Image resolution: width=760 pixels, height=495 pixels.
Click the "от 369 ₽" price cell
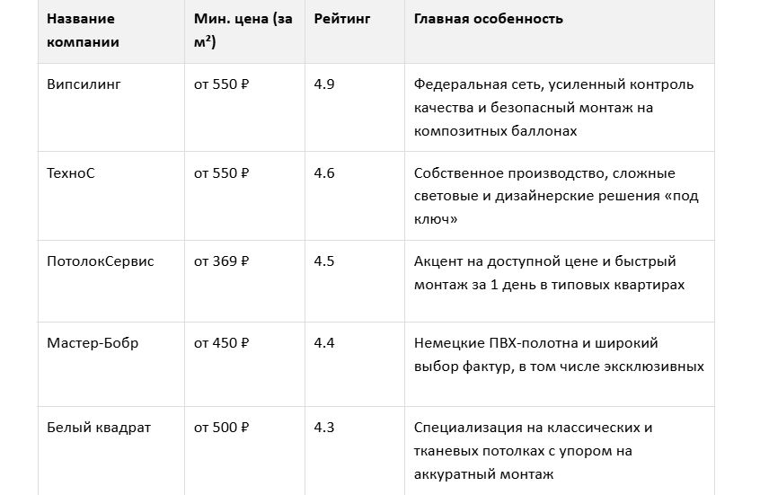[221, 261]
